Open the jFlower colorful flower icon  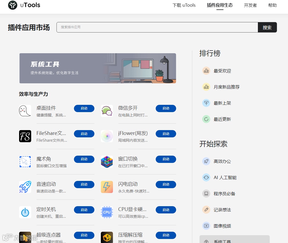click(107, 136)
